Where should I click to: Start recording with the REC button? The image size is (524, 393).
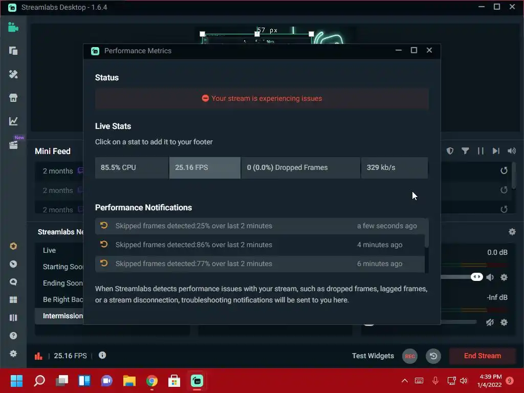pyautogui.click(x=410, y=356)
